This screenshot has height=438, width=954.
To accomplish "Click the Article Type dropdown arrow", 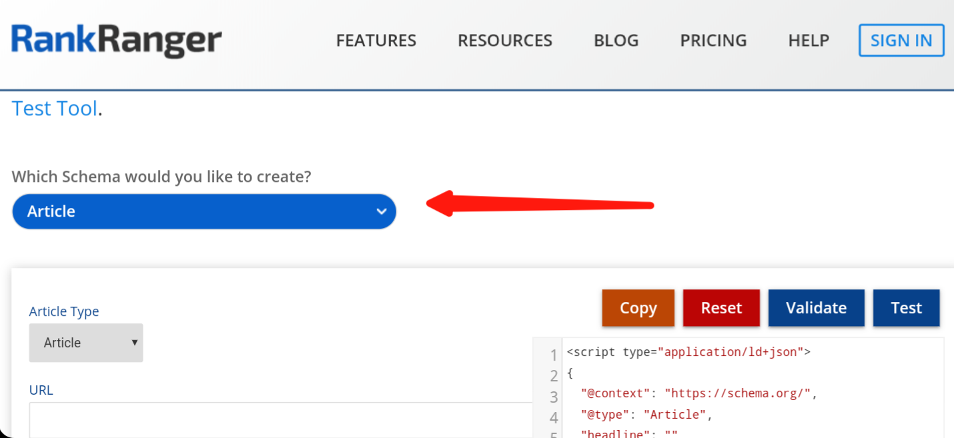I will [134, 343].
